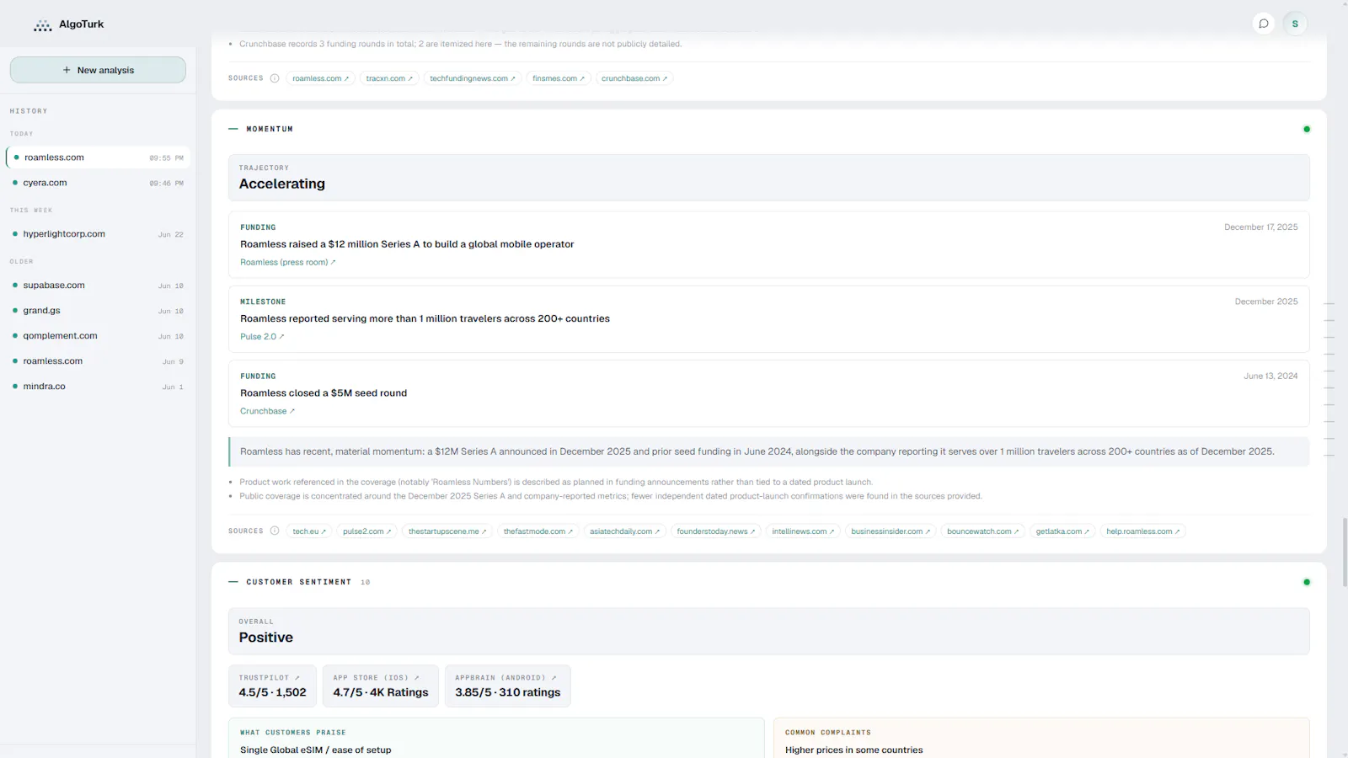
Task: Click the Positive overall sentiment card
Action: [768, 631]
